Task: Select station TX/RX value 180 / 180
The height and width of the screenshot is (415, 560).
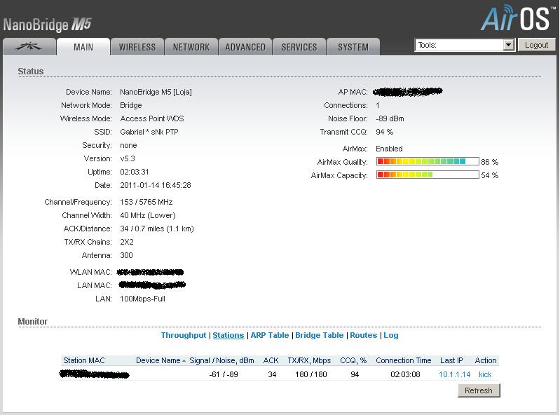Action: tap(311, 374)
